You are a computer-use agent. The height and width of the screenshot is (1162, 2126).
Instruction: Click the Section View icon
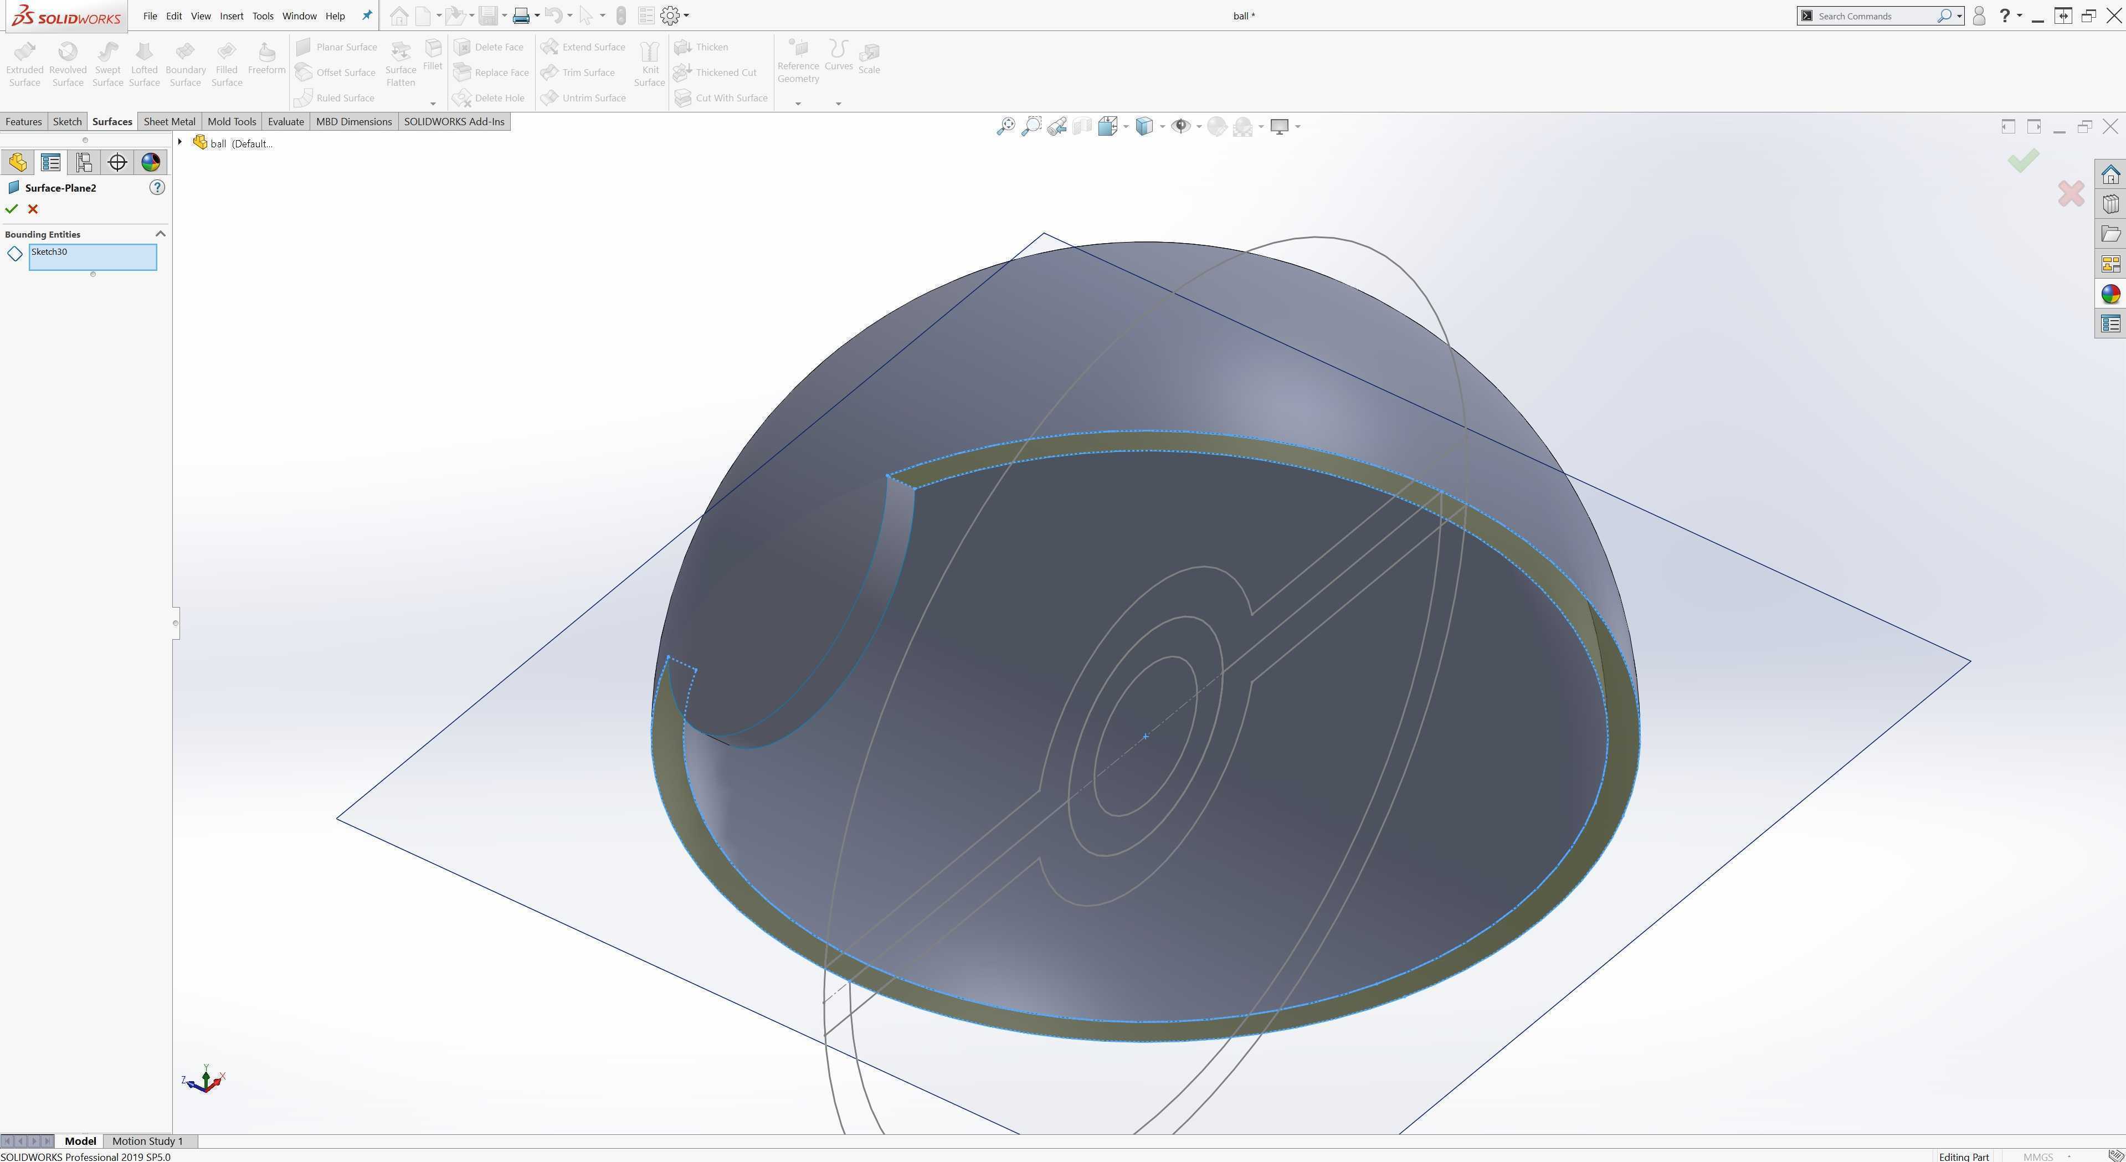coord(1082,126)
